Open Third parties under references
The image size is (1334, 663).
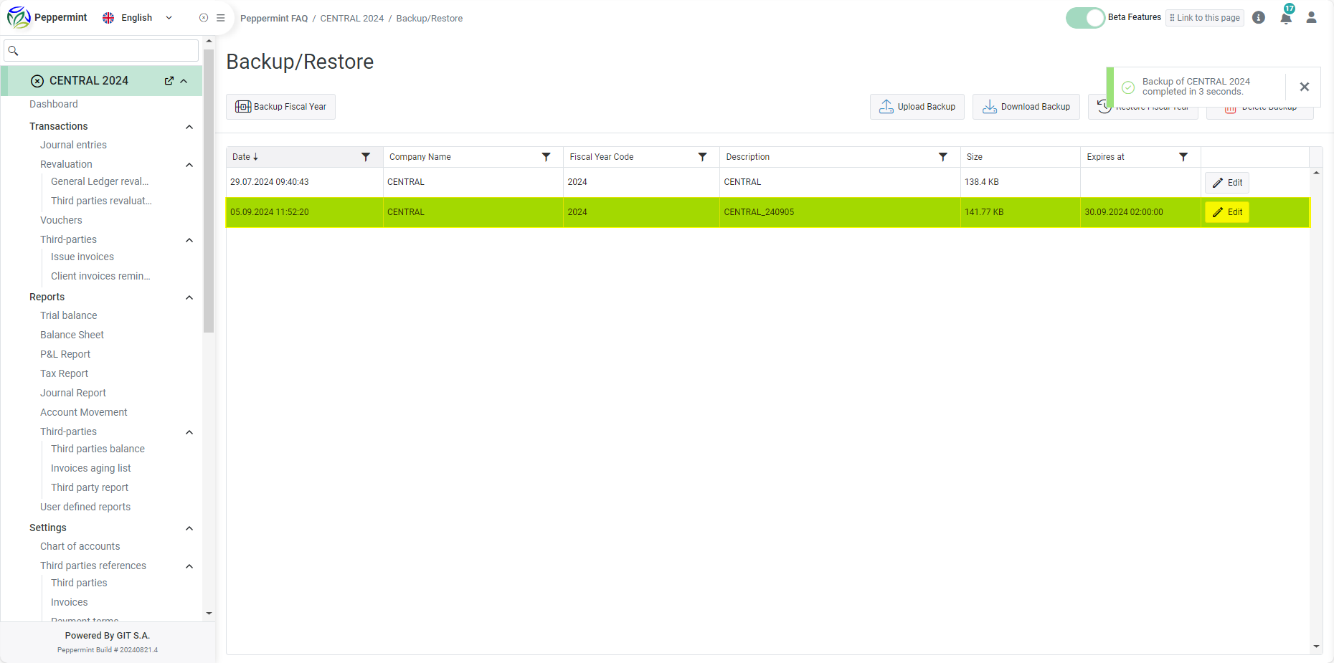[x=79, y=583]
